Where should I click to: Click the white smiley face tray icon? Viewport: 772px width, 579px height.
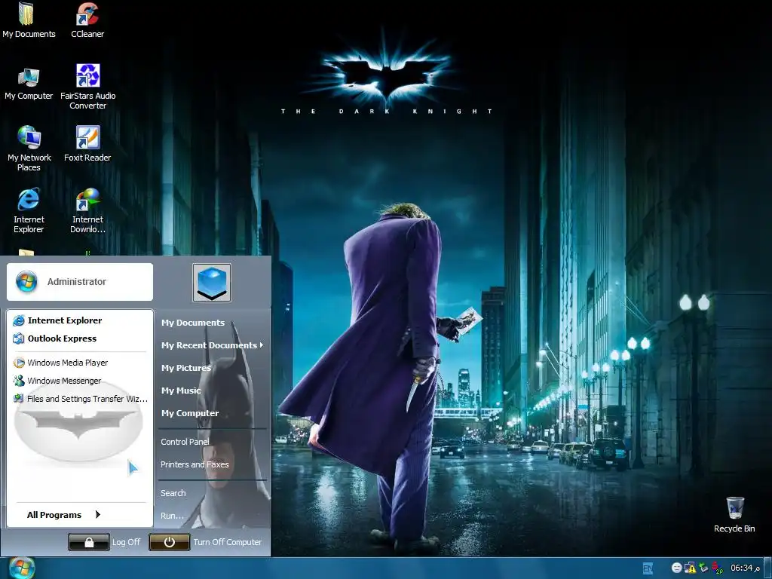(676, 568)
